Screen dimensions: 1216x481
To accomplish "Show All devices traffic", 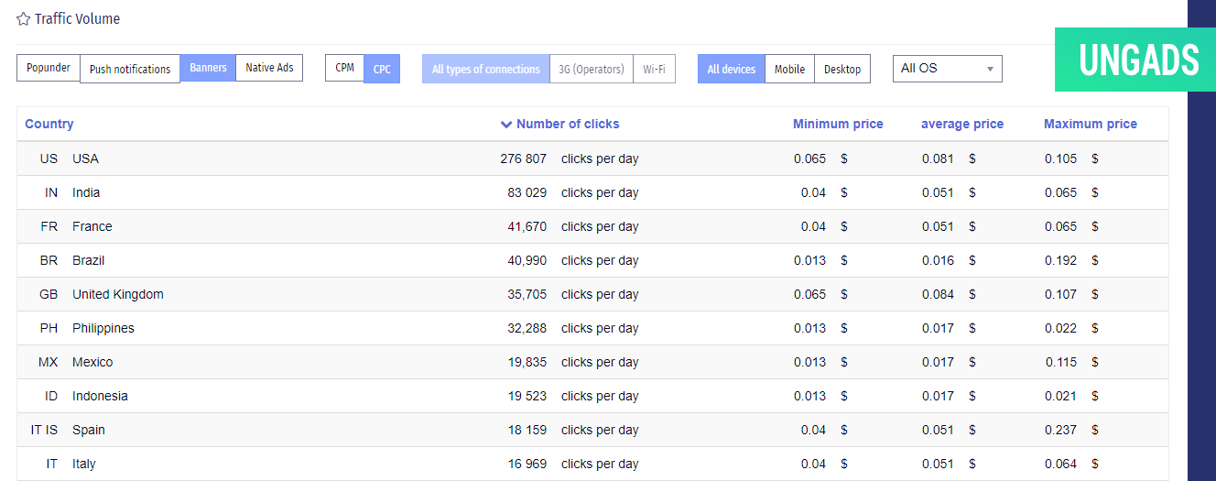I will (732, 69).
